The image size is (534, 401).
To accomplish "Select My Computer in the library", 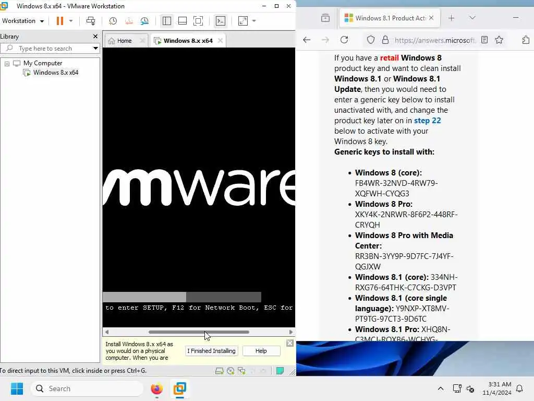I will (43, 63).
